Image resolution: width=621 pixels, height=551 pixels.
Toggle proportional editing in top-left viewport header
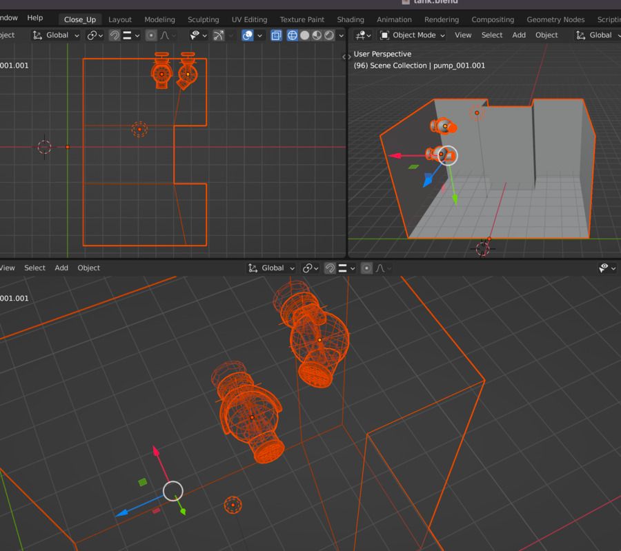click(x=151, y=35)
